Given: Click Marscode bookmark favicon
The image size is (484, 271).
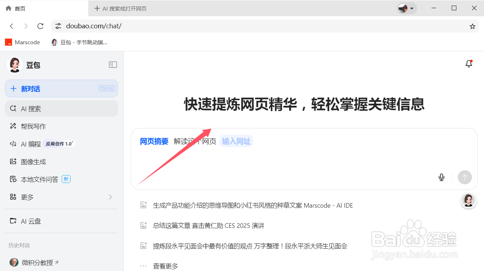Looking at the screenshot, I should 9,42.
